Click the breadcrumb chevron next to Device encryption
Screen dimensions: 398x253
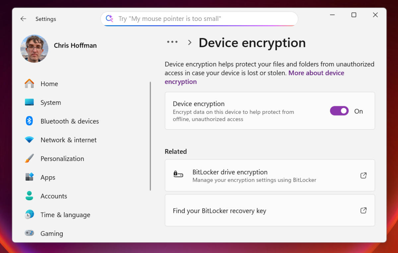click(x=189, y=42)
